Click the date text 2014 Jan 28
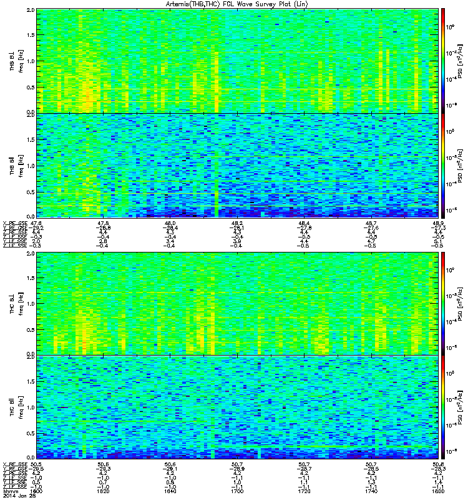This screenshot has width=468, height=500. click(x=19, y=496)
